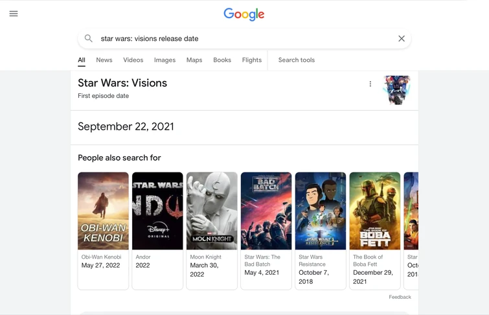Viewport: 489px width, 315px height.
Task: Click the September 22, 2021 date
Action: tap(126, 126)
